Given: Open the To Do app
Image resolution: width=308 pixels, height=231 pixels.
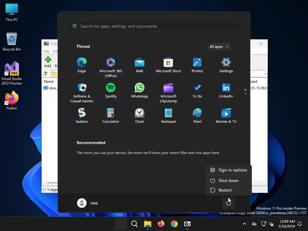Looking at the screenshot, I should tap(197, 91).
